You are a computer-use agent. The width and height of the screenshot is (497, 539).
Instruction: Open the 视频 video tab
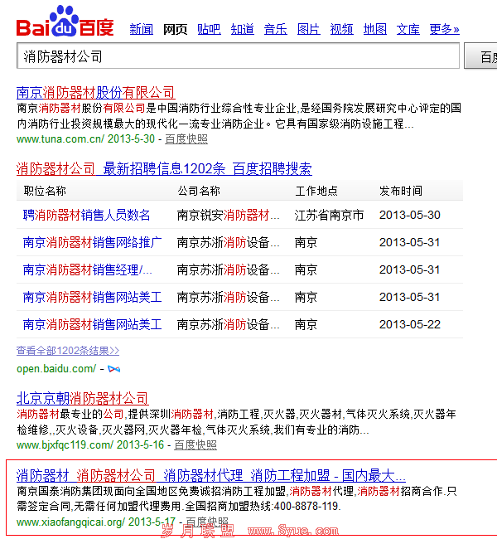coord(341,29)
